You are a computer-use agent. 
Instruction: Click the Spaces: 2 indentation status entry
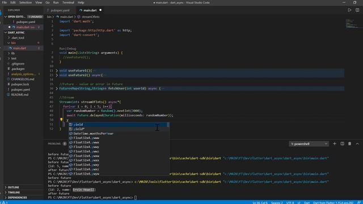277,203
